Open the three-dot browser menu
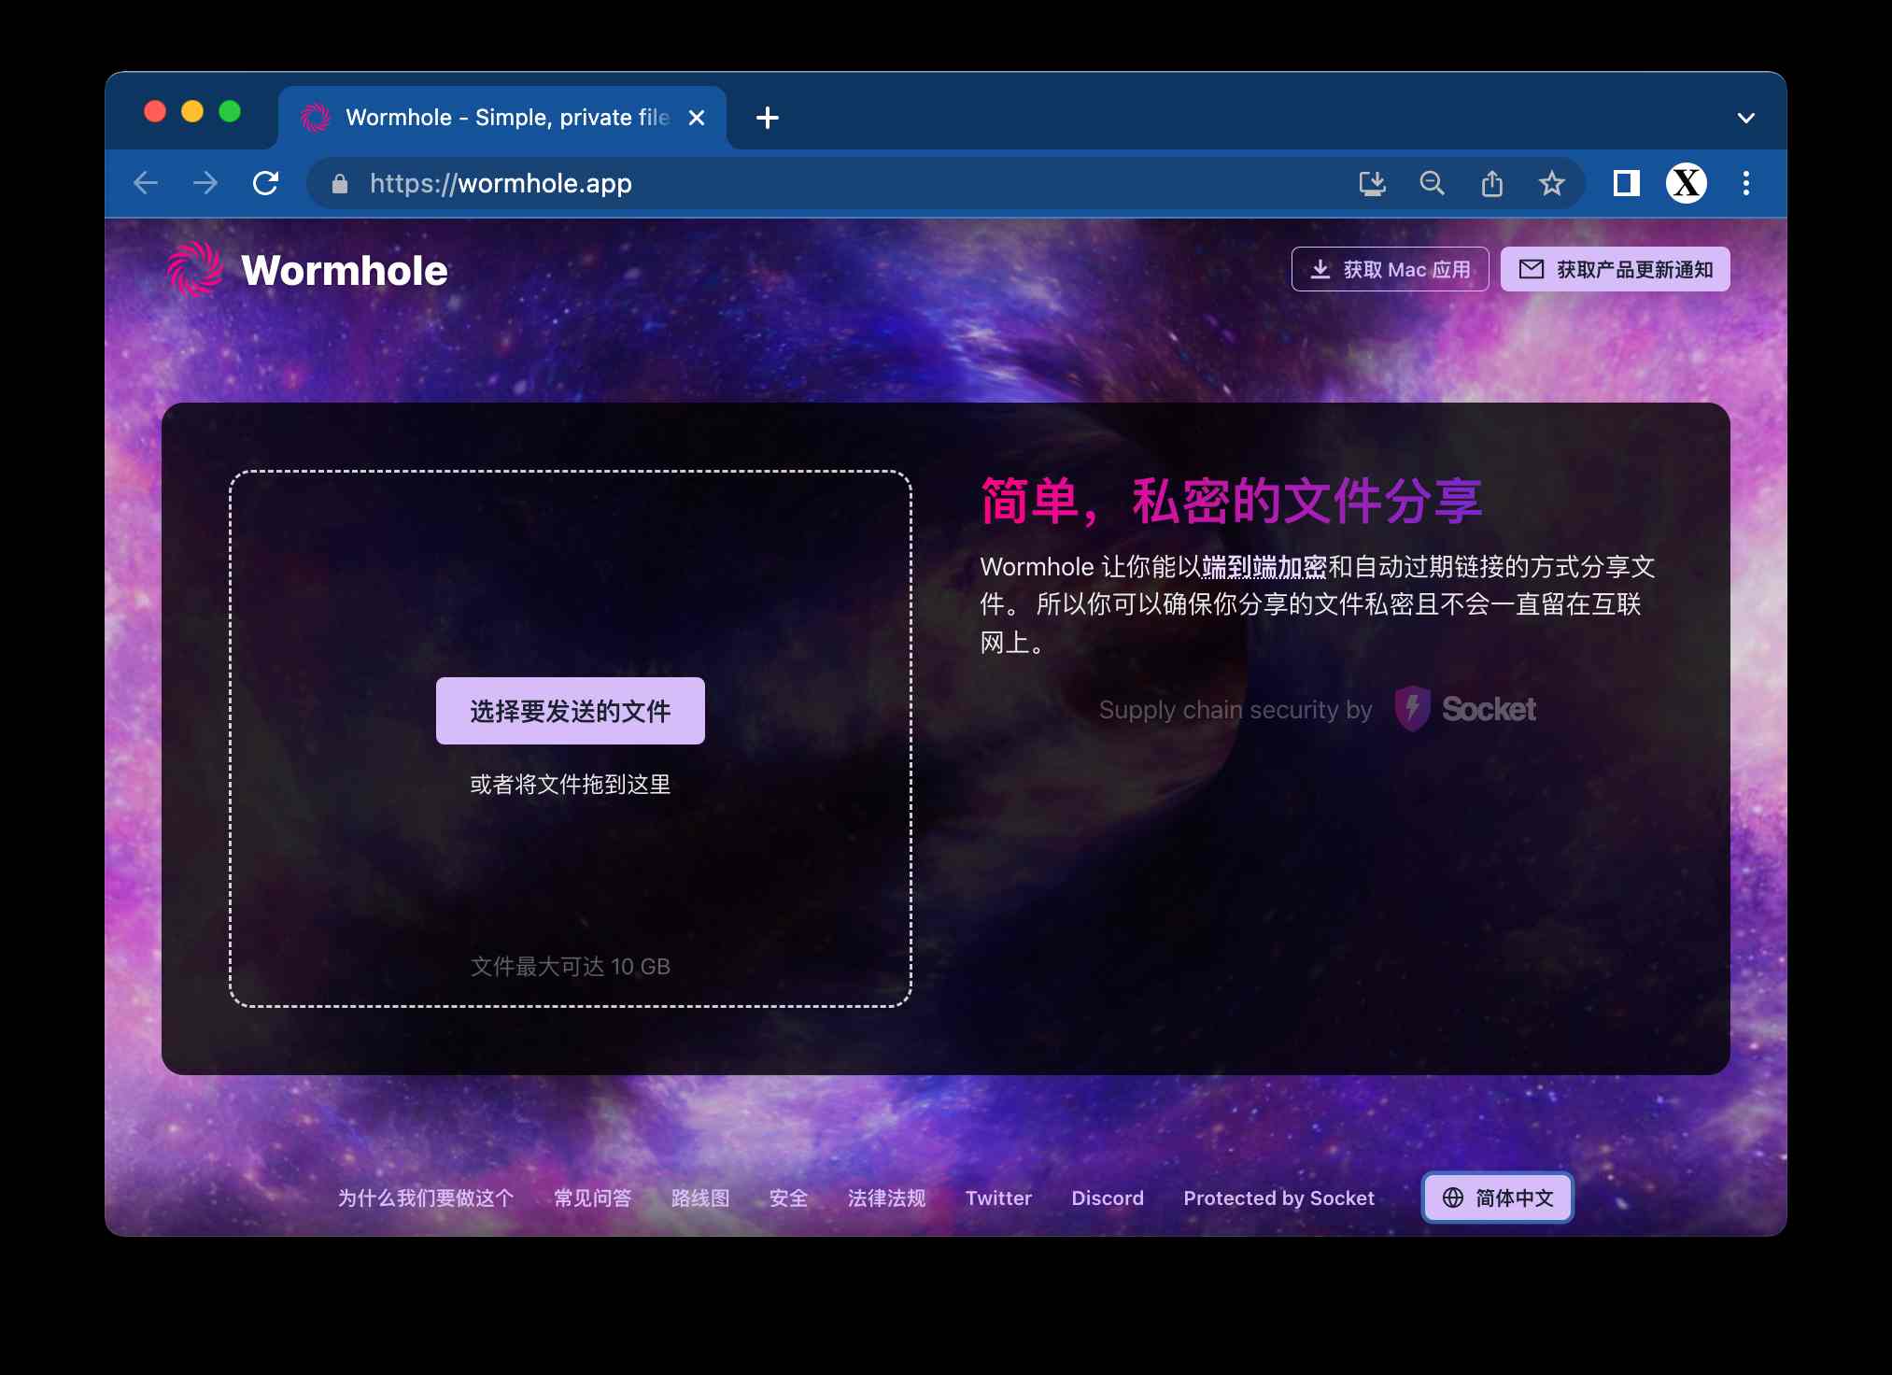The image size is (1892, 1375). point(1746,183)
